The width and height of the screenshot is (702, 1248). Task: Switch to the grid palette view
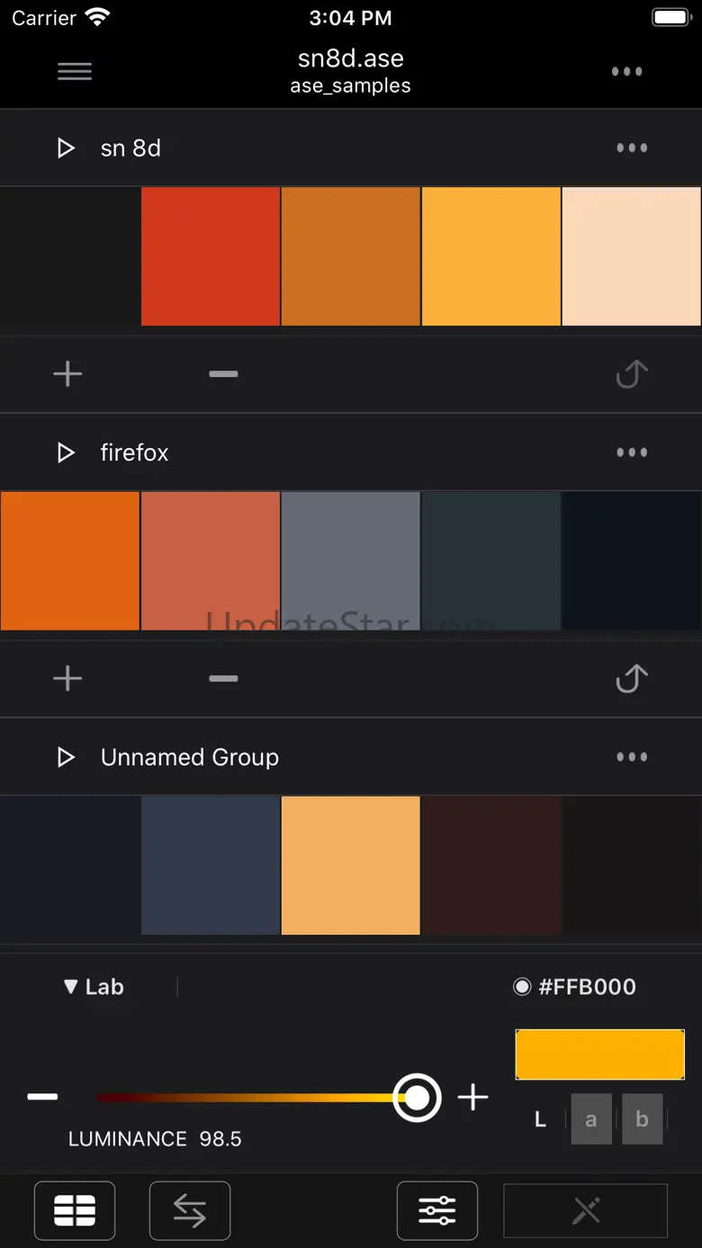click(x=75, y=1211)
